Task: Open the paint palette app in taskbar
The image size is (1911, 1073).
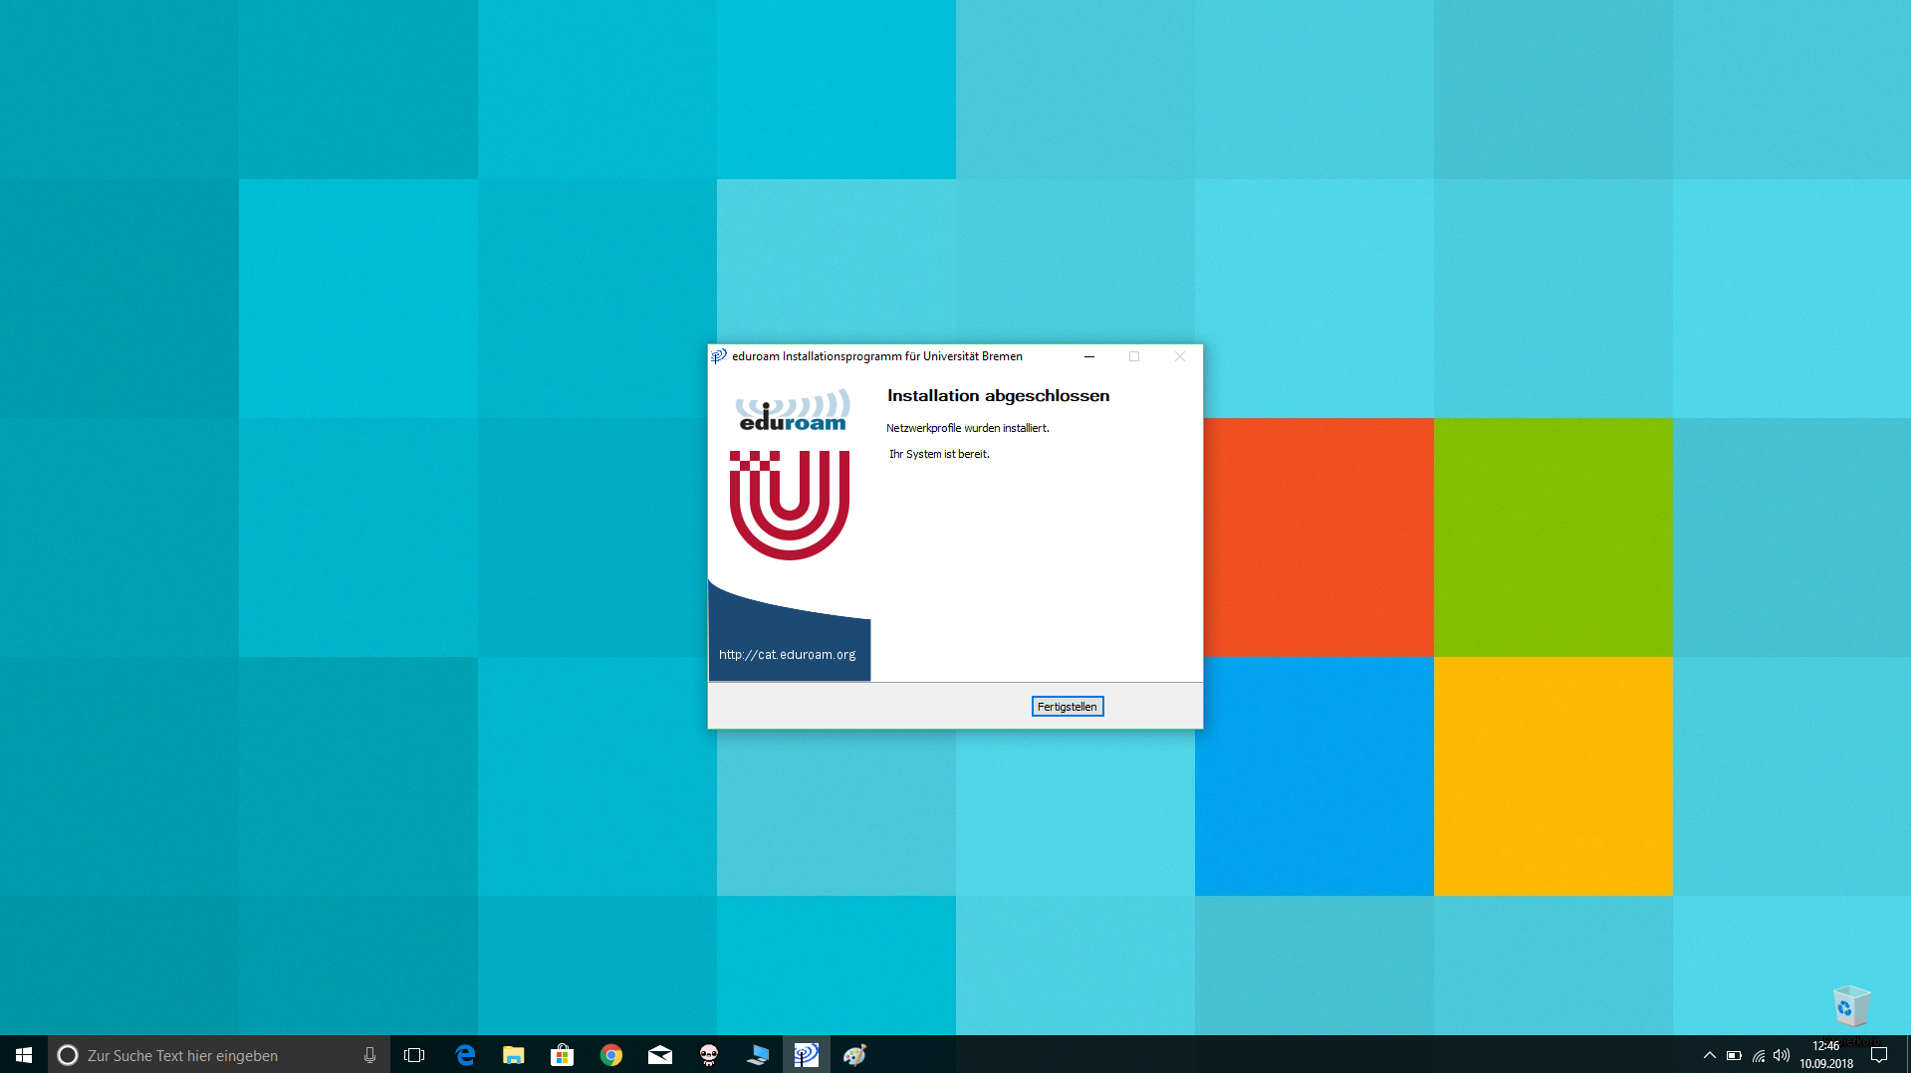Action: pyautogui.click(x=855, y=1055)
